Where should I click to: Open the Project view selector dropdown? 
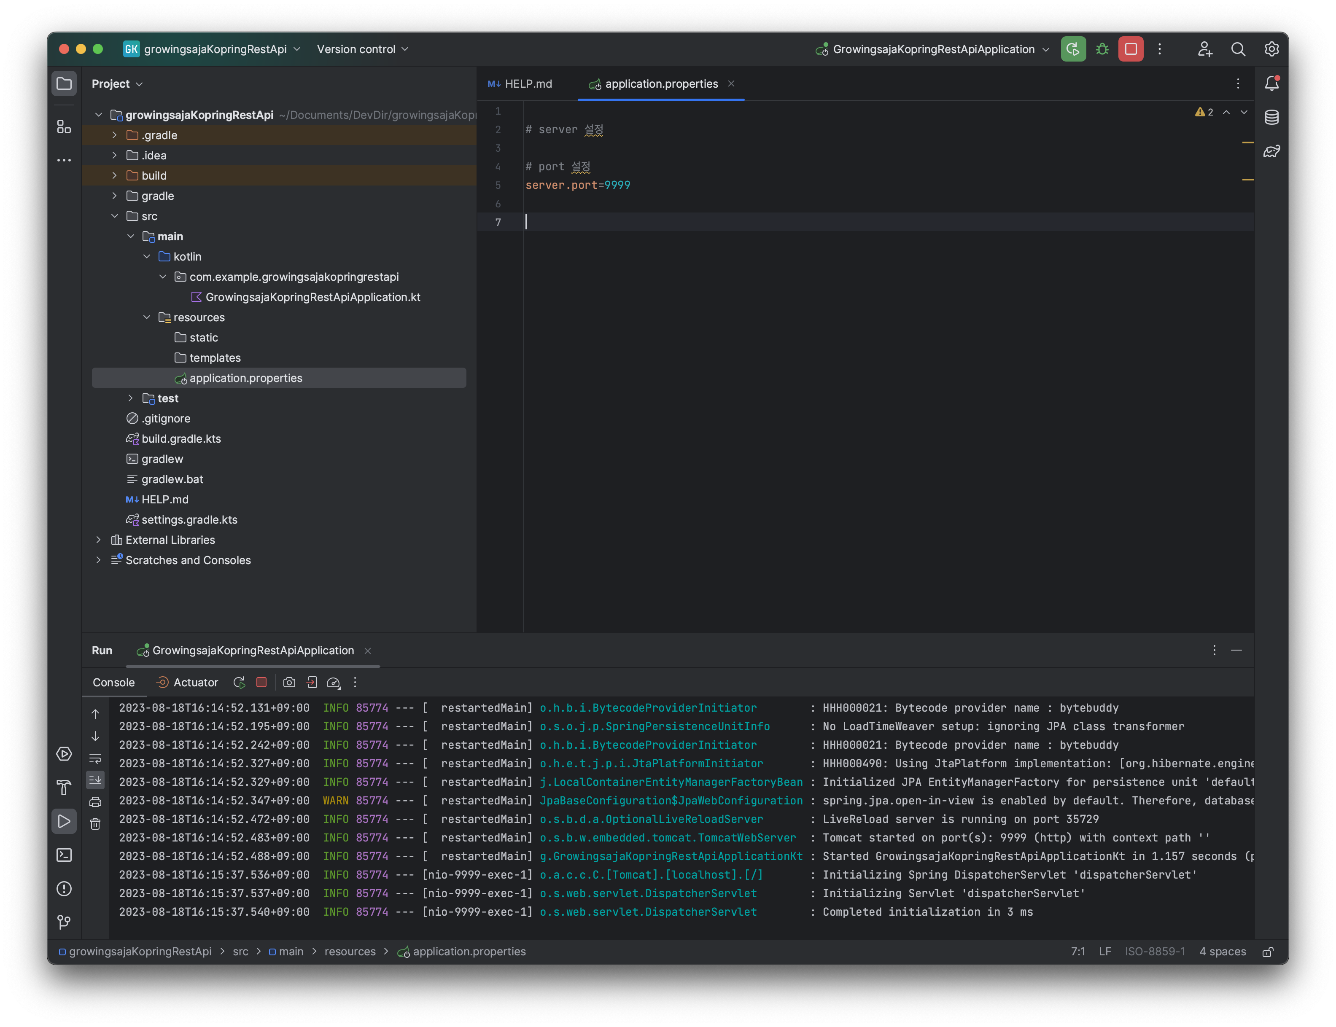point(117,84)
